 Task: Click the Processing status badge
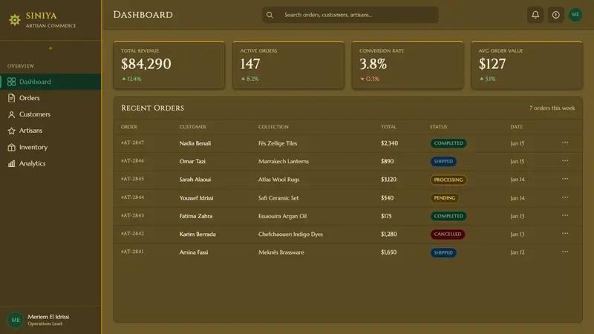pos(448,180)
